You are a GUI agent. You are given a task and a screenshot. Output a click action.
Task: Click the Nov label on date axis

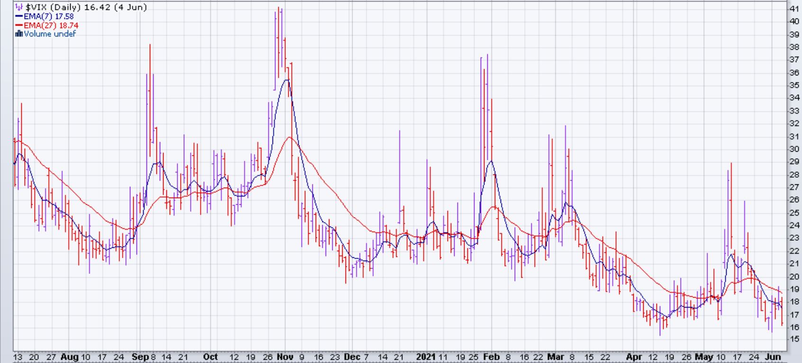click(284, 357)
